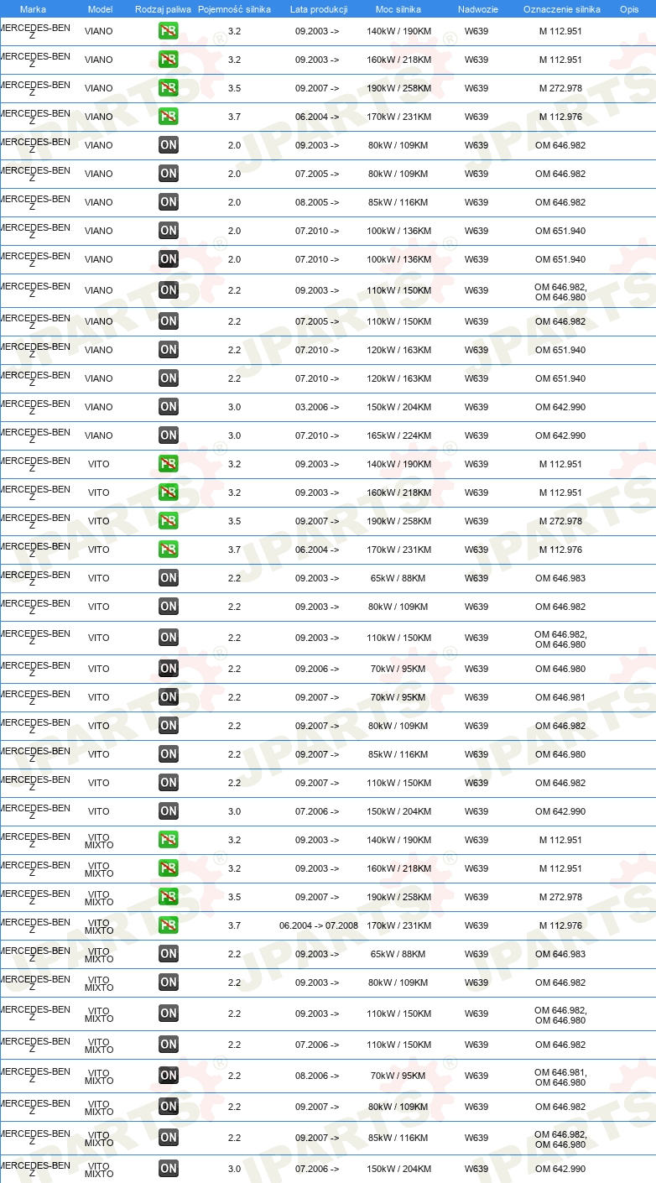
Task: Select the ON icon for VIANO 2.0 08.2005 85kW
Action: 168,202
